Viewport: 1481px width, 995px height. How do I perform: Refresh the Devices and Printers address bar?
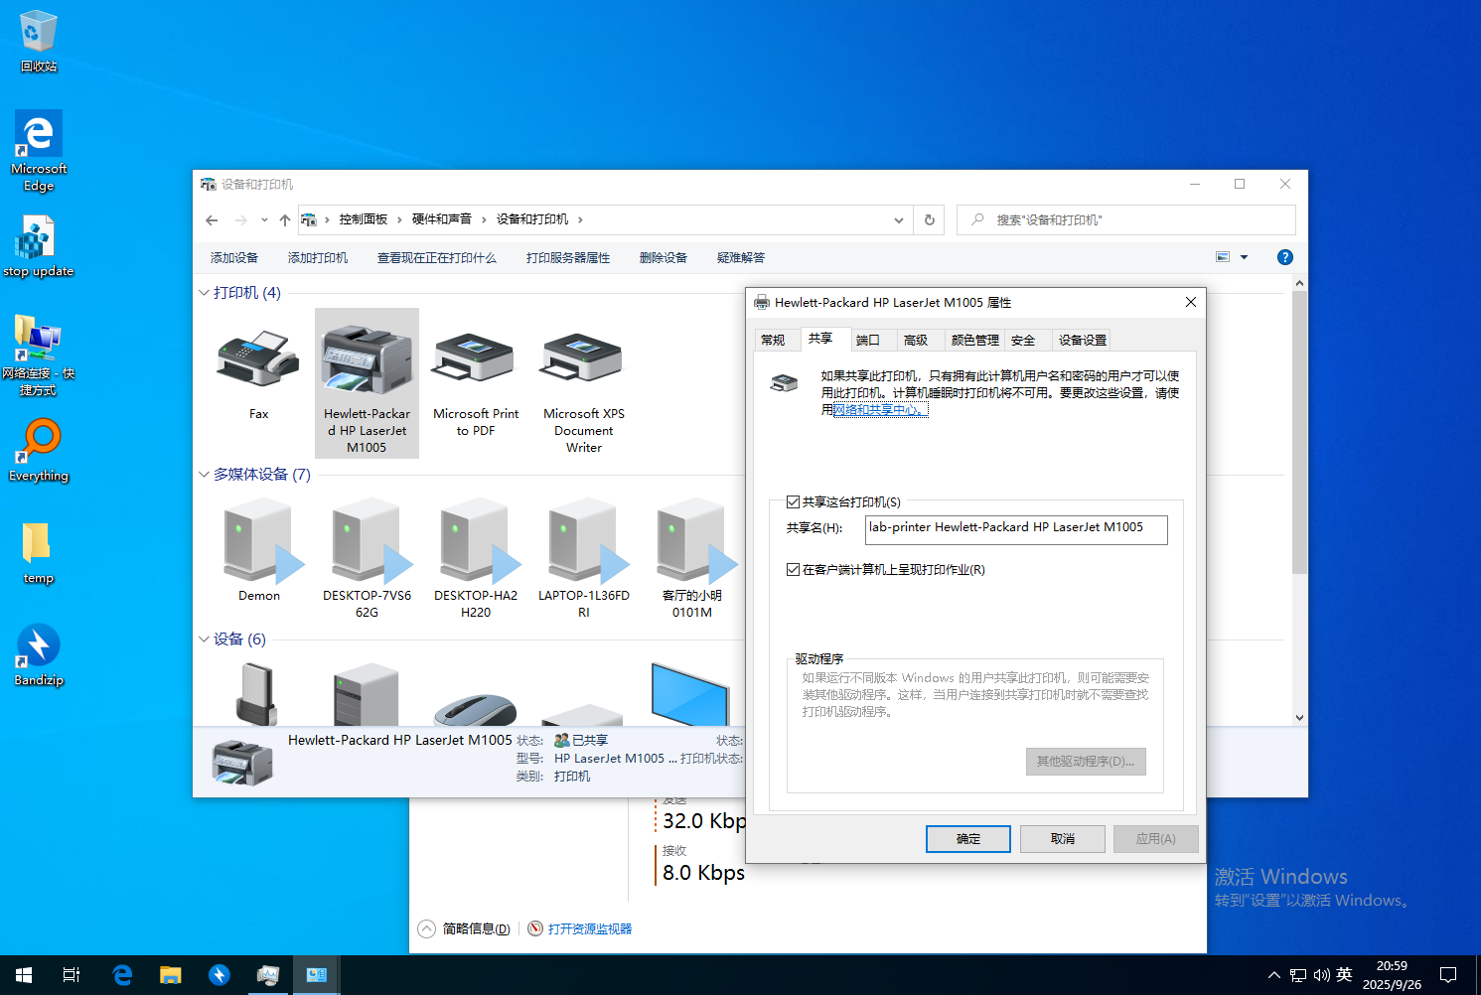tap(930, 220)
